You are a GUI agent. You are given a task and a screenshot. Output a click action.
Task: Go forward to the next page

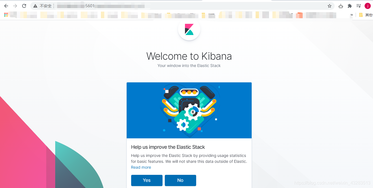tap(15, 6)
